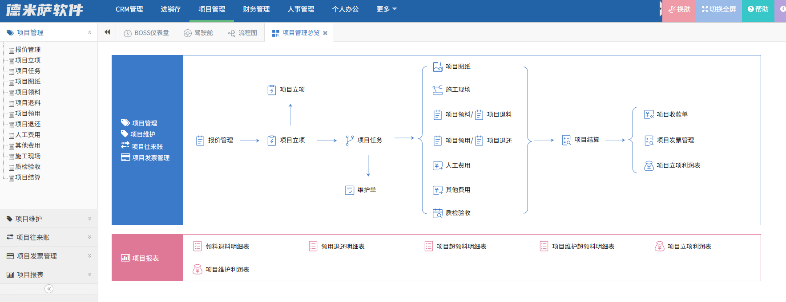786x302 pixels.
Task: Click the 施工现场 icon in the flowchart
Action: tap(438, 90)
